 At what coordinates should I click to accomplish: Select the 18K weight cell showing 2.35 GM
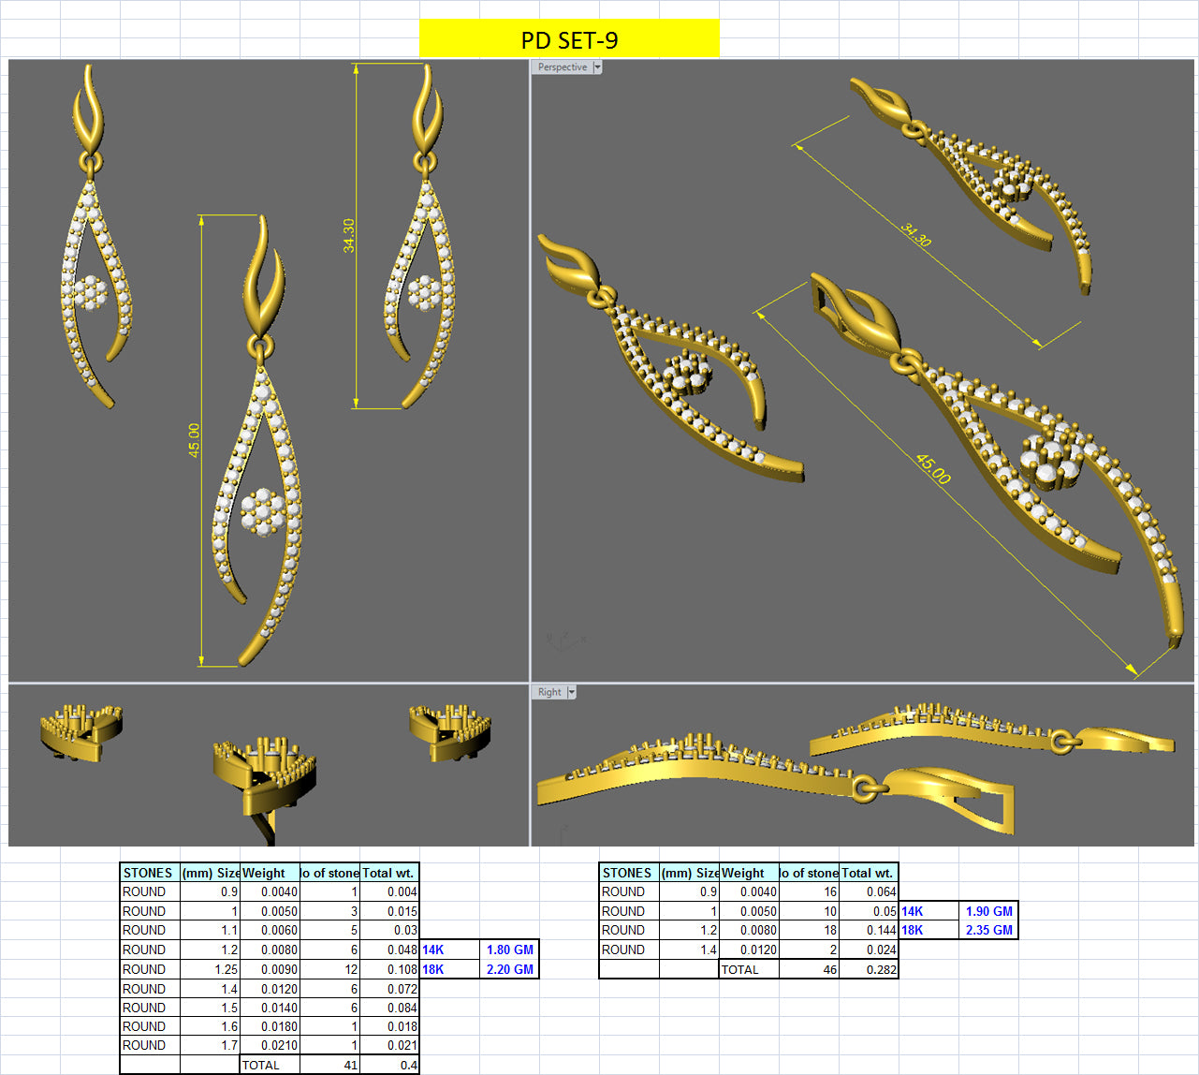991,930
